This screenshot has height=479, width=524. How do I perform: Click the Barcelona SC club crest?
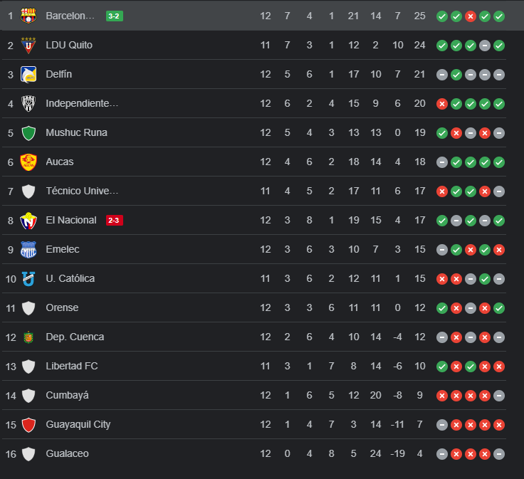28,16
